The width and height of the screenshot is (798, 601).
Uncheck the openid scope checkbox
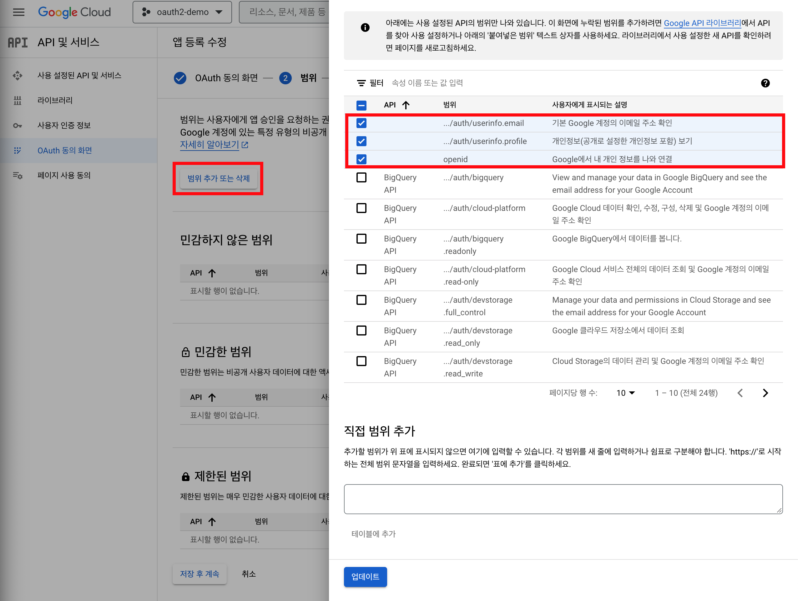[361, 159]
